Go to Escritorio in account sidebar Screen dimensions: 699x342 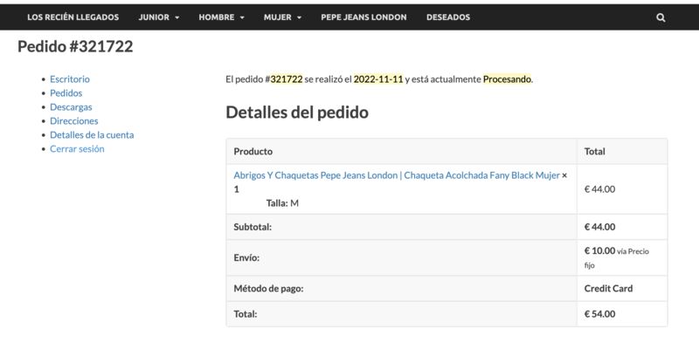pos(70,79)
